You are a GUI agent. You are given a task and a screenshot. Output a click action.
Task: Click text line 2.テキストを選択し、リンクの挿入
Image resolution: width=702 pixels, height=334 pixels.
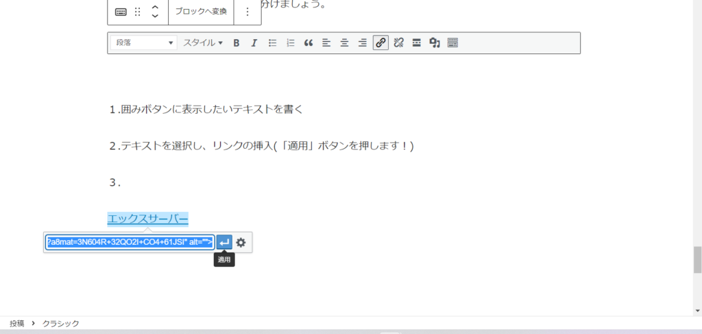261,146
